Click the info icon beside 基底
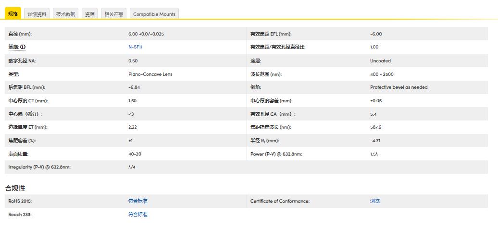Viewport: 498px width, 229px height. point(23,47)
